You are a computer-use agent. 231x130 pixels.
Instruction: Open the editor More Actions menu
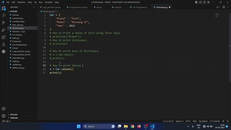228,7
